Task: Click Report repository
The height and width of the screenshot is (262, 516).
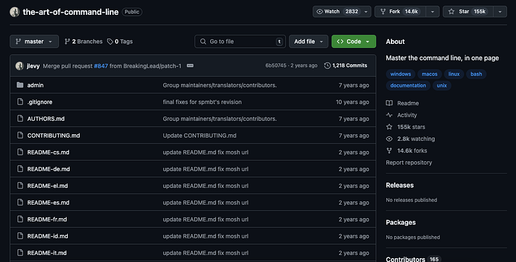Action: pyautogui.click(x=409, y=162)
